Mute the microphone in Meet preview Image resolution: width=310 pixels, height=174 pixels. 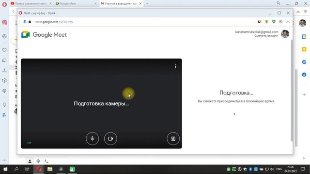pyautogui.click(x=93, y=139)
